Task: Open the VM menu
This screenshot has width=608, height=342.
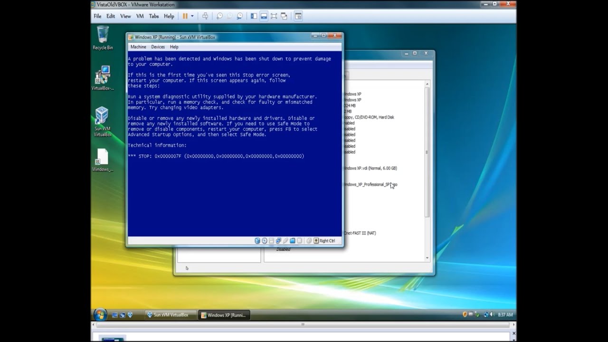Action: click(140, 16)
